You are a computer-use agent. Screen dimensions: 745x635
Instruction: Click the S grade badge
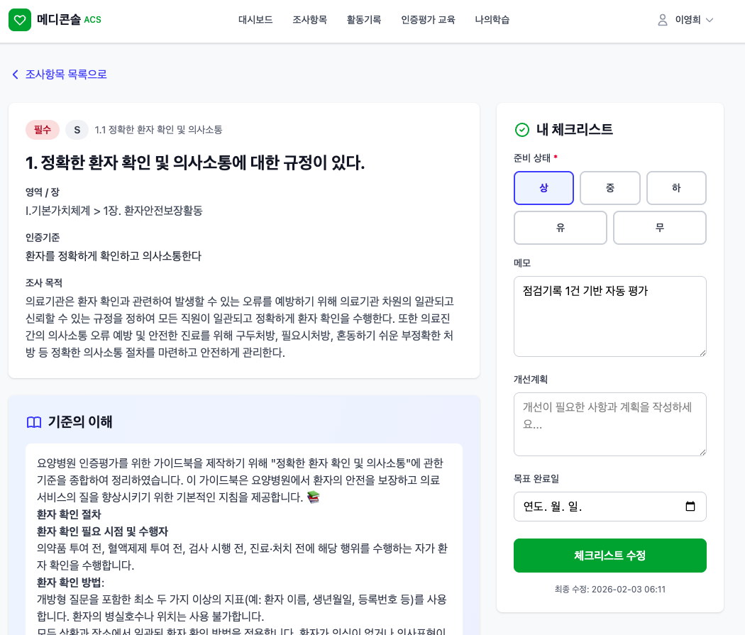(77, 130)
